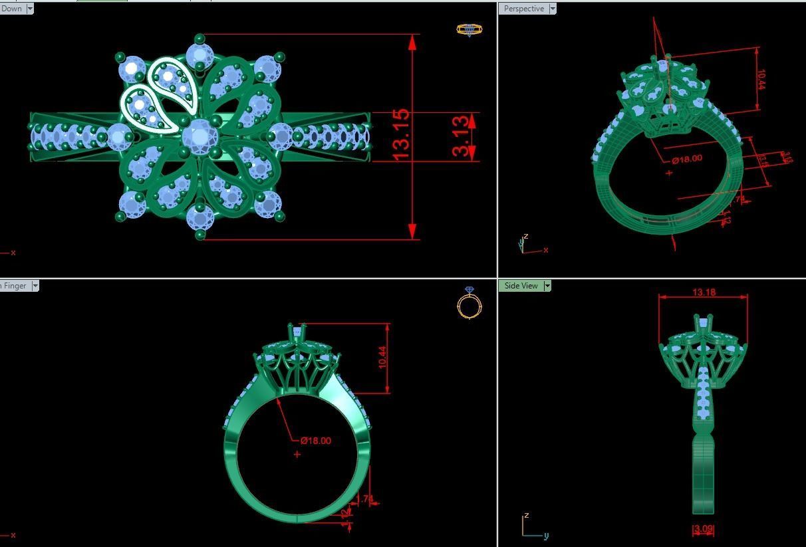Select the 3.13 dimension text
The image size is (806, 547).
(460, 136)
